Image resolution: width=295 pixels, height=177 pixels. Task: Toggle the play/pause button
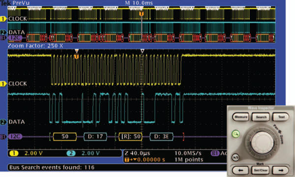point(236,157)
